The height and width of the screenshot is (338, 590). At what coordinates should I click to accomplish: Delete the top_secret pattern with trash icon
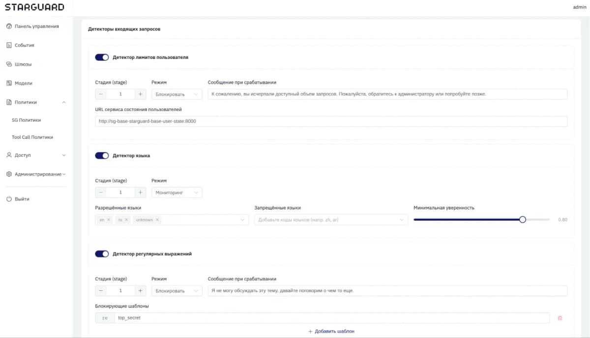click(560, 318)
